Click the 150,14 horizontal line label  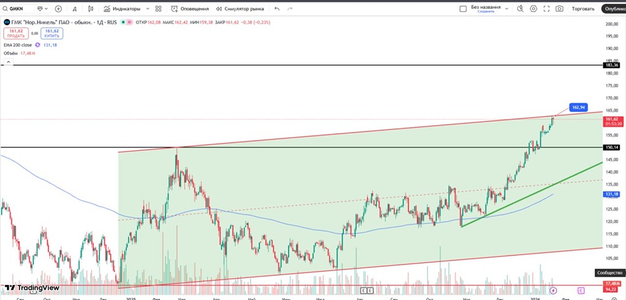(x=612, y=147)
